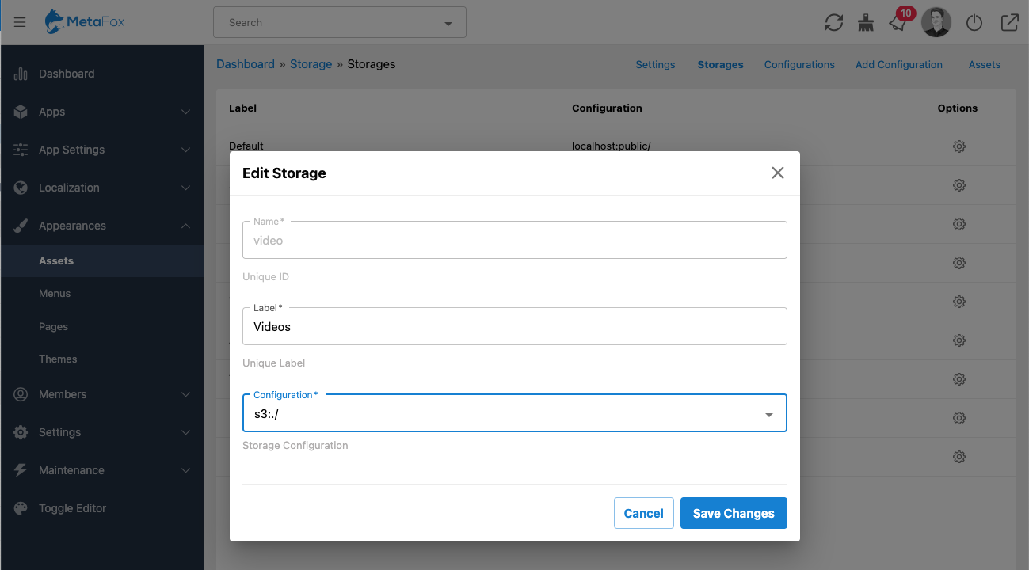This screenshot has height=570, width=1029.
Task: Click the Members sidebar icon
Action: pyautogui.click(x=21, y=394)
